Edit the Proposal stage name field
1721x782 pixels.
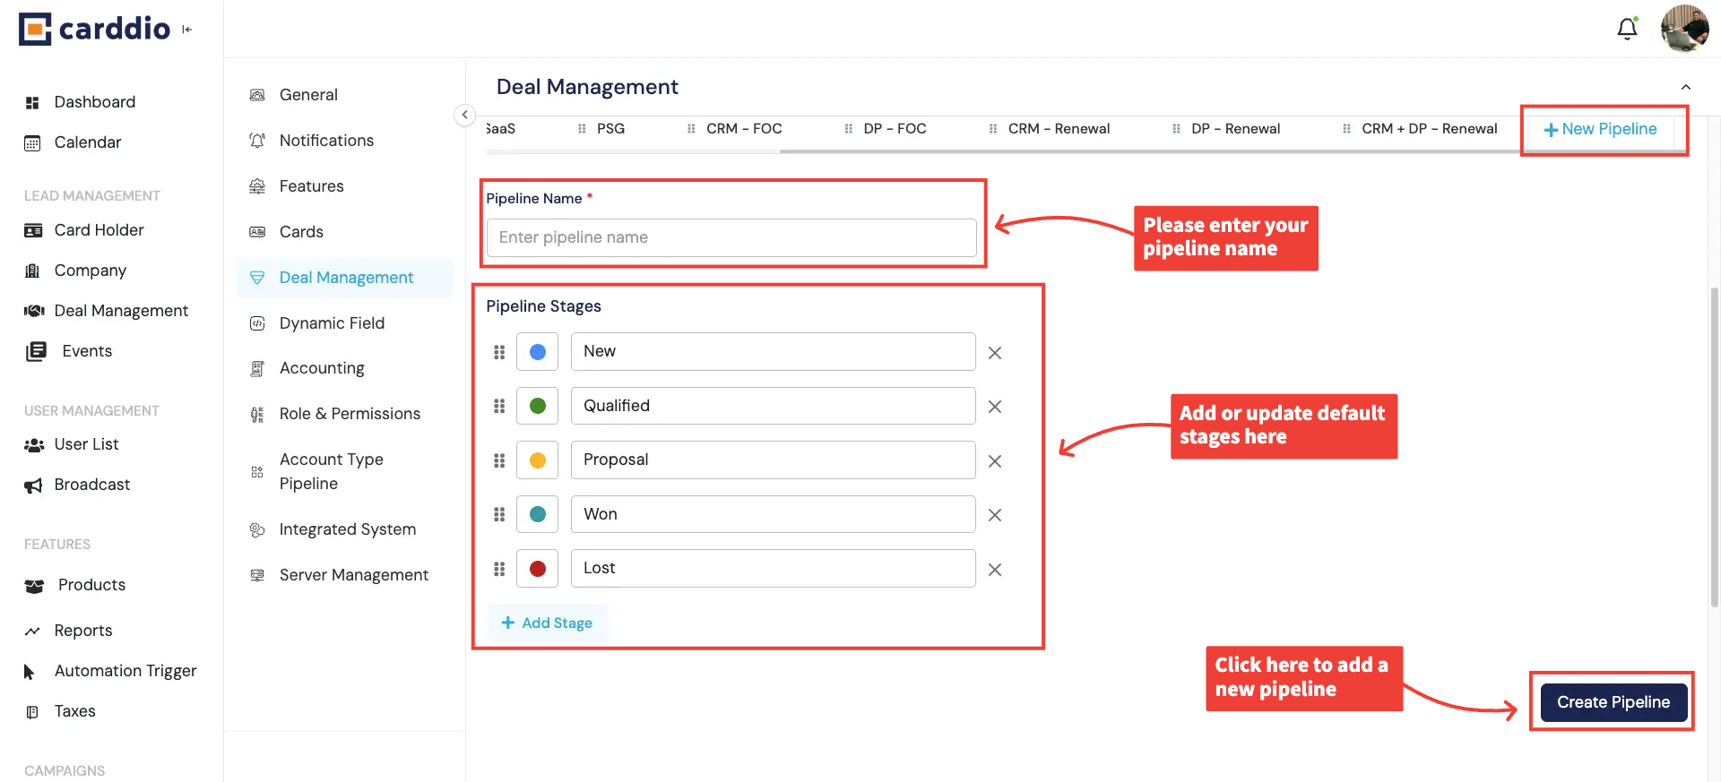774,460
